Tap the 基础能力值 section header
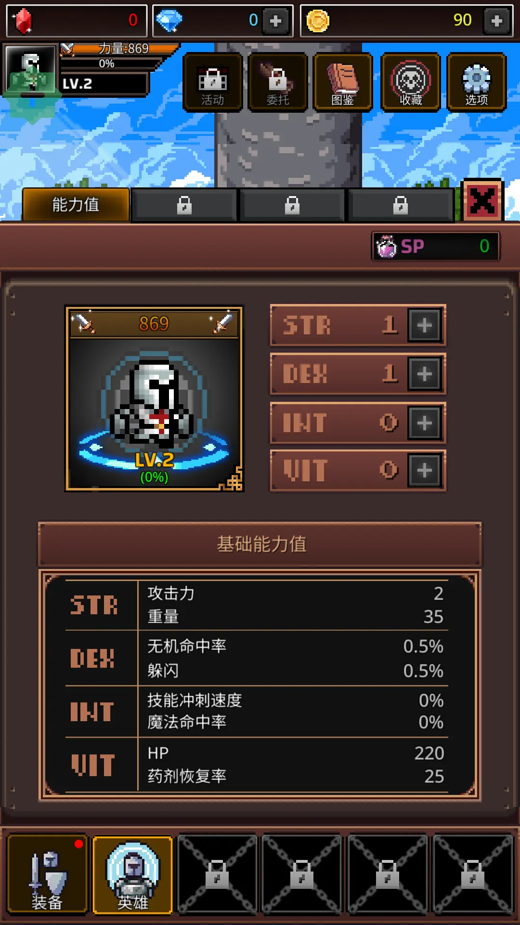520x925 pixels. click(x=260, y=544)
